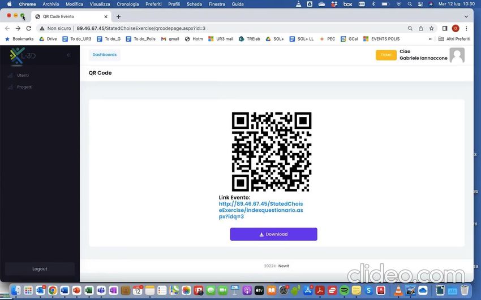Image resolution: width=481 pixels, height=300 pixels.
Task: Click the Dropbox icon in menu bar
Action: coord(334,4)
